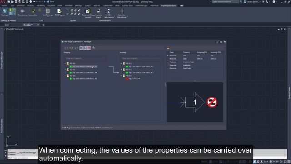Click the AutoCAD command line input

(23, 158)
